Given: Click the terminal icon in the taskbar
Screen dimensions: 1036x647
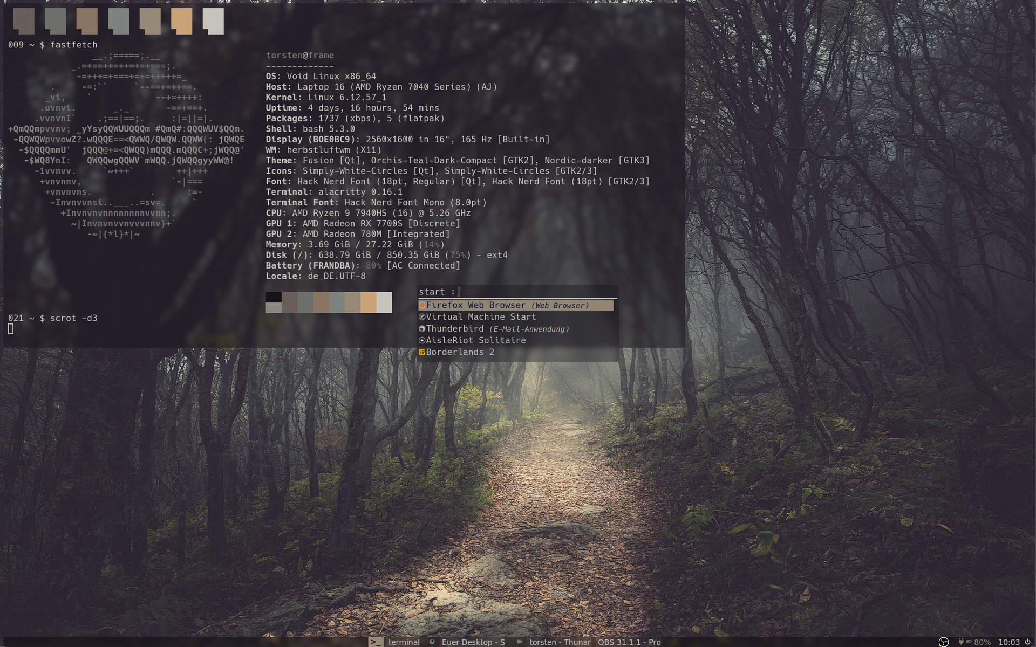Looking at the screenshot, I should 376,642.
